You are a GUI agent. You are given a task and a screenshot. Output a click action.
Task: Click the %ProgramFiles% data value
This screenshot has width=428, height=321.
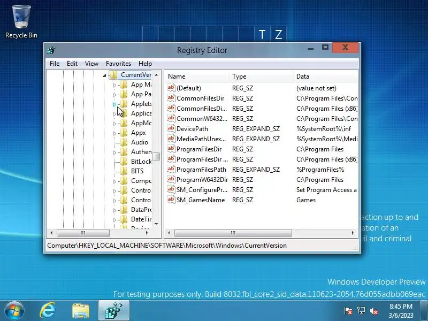pyautogui.click(x=320, y=170)
